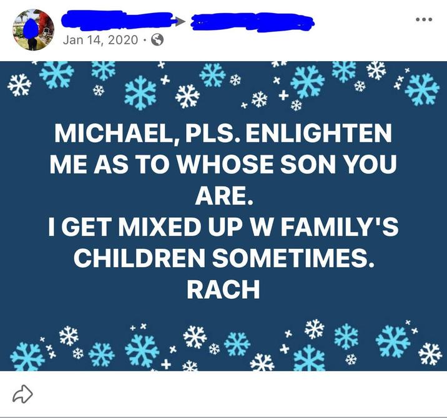
Task: Click the "ME AS TO WHOSE SON YOU" line
Action: (x=222, y=166)
